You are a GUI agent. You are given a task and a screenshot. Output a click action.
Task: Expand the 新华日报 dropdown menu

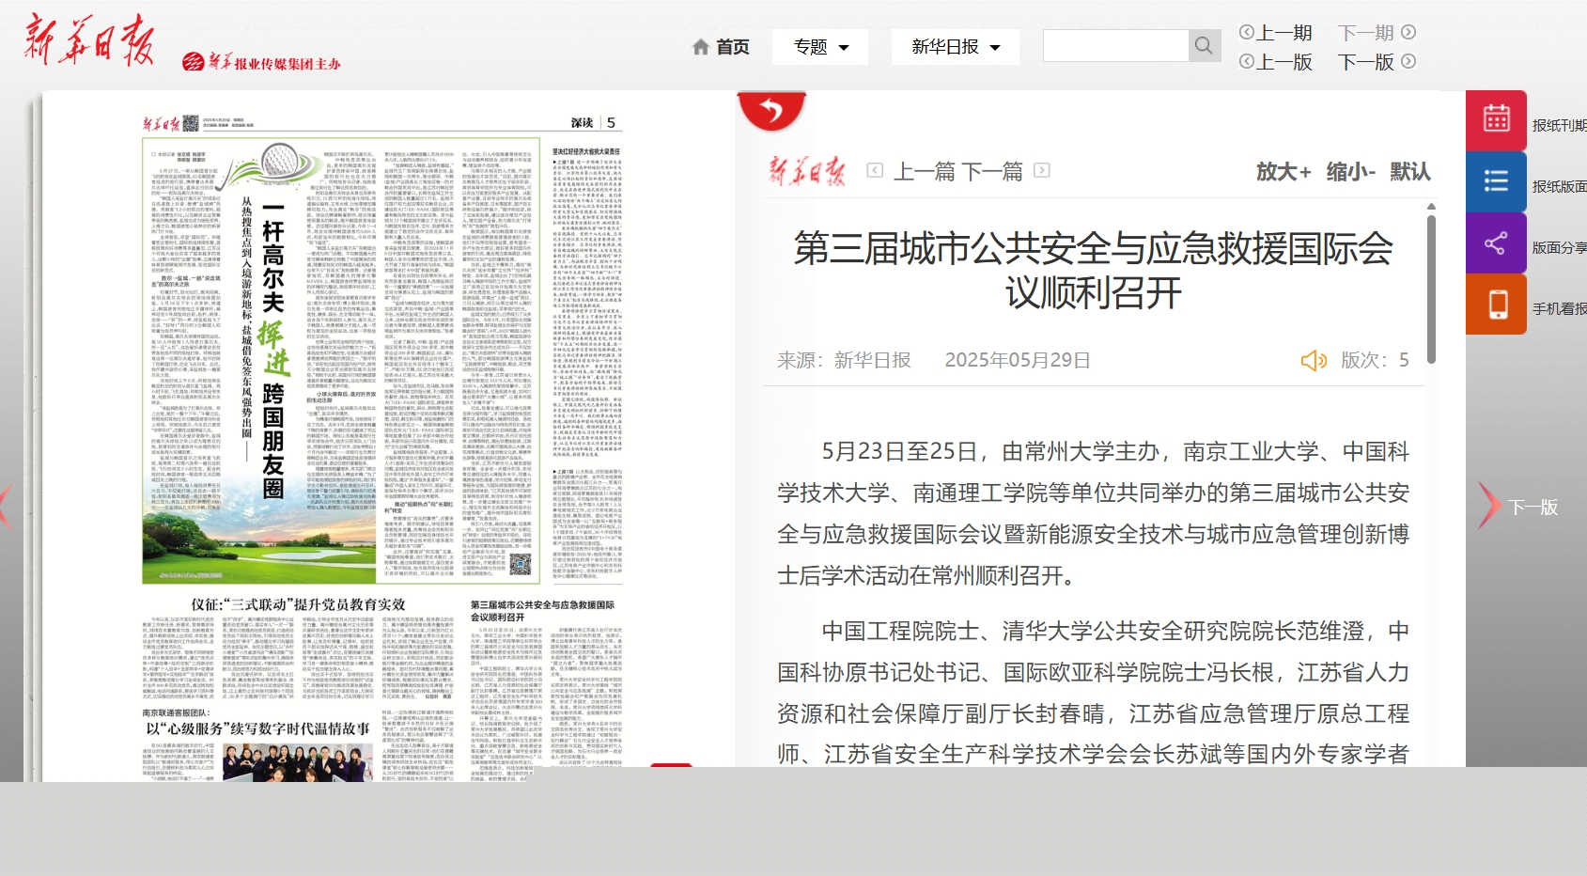[x=955, y=47]
